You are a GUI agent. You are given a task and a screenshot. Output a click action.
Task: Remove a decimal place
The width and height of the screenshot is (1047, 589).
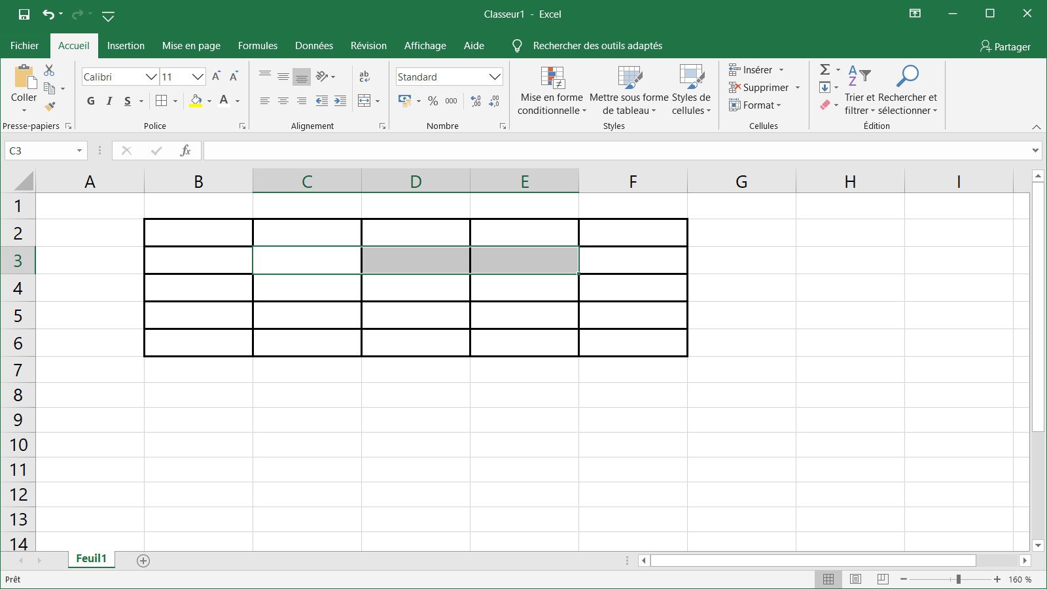tap(494, 101)
